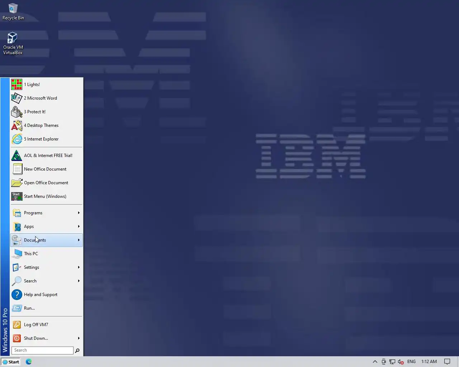This screenshot has width=459, height=367.
Task: Choose 'Log Off VM7' menu entry
Action: (47, 325)
